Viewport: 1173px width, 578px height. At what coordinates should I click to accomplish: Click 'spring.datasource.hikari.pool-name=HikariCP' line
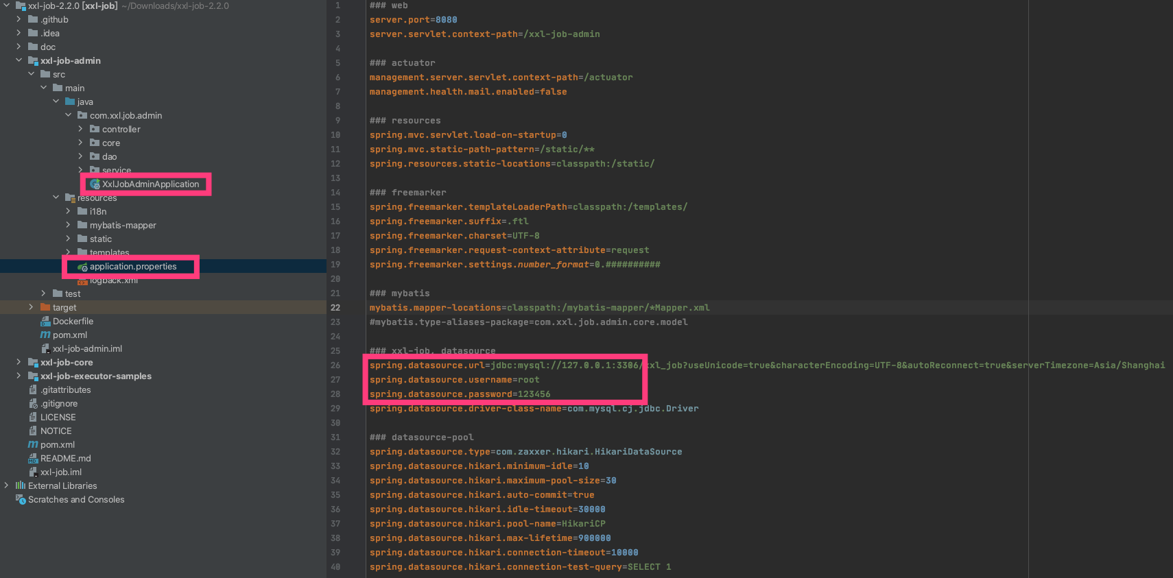pos(488,524)
